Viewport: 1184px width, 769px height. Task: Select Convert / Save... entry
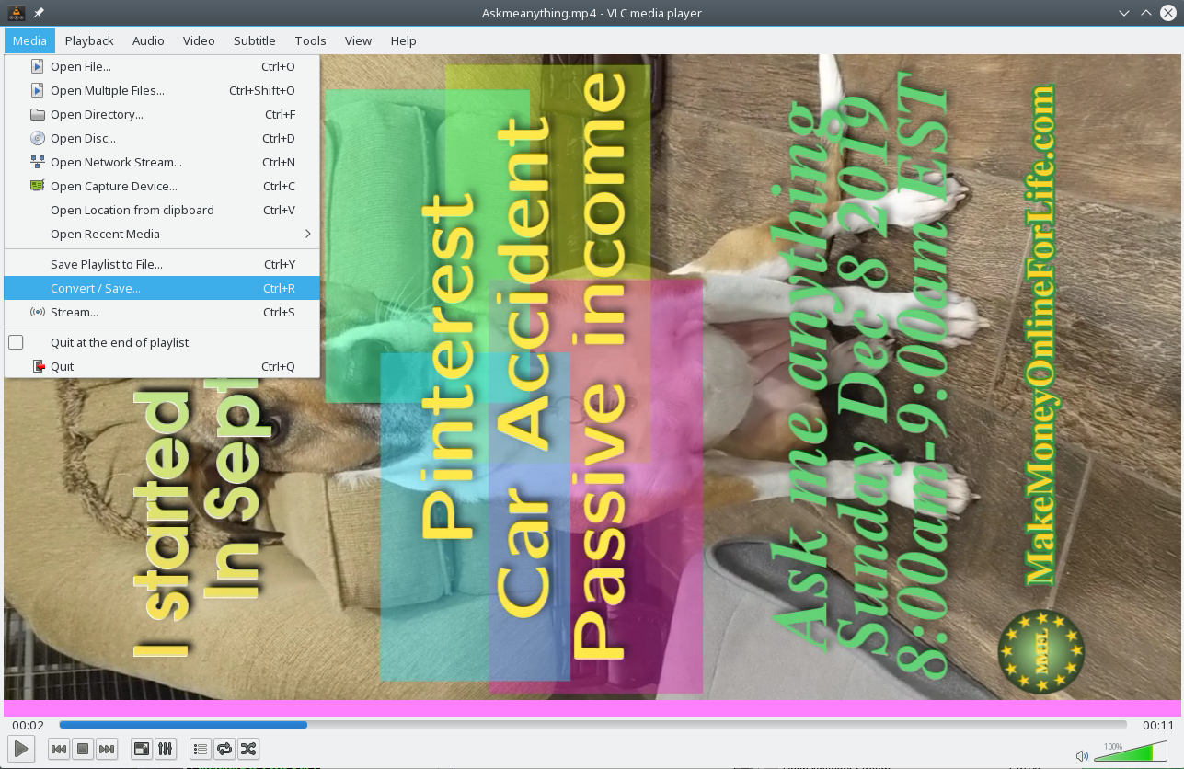[x=162, y=288]
